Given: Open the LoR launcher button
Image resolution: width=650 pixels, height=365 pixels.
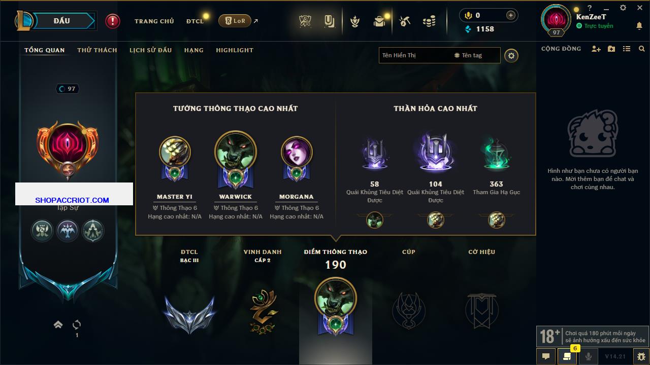Looking at the screenshot, I should tap(235, 21).
